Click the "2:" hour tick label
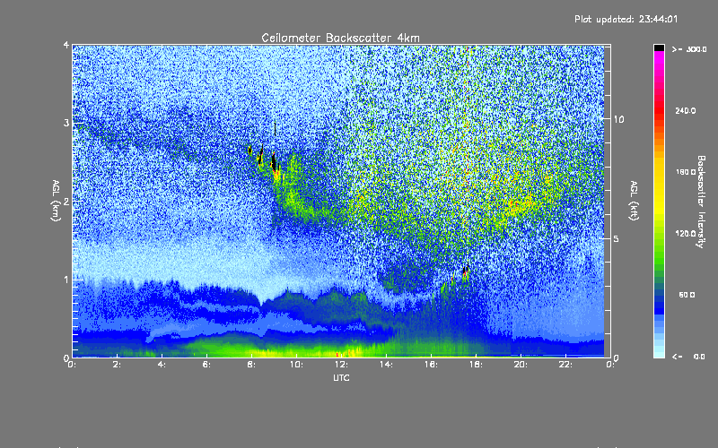Viewport: 718px width, 448px height. point(118,365)
